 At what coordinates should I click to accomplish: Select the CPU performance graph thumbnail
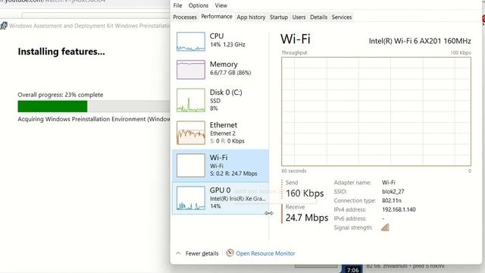pyautogui.click(x=191, y=42)
